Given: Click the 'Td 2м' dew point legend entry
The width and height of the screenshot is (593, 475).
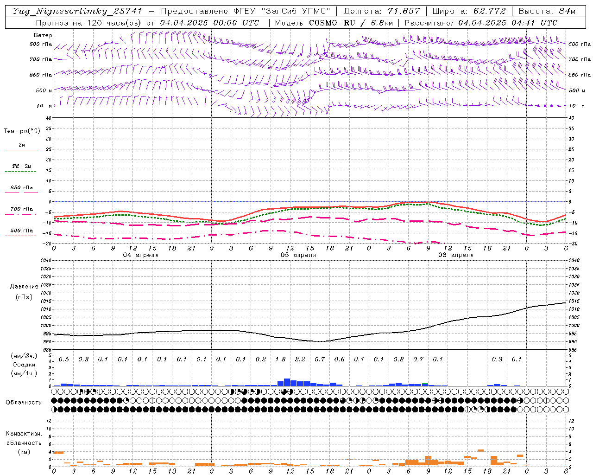Looking at the screenshot, I should pyautogui.click(x=22, y=166).
